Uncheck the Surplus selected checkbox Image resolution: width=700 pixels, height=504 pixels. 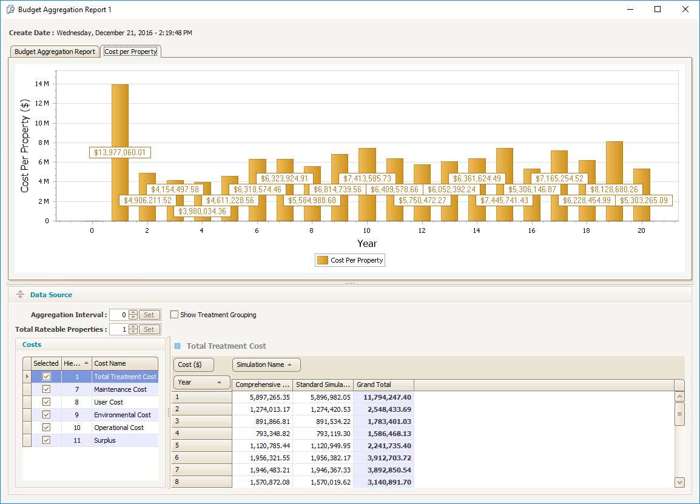[46, 440]
